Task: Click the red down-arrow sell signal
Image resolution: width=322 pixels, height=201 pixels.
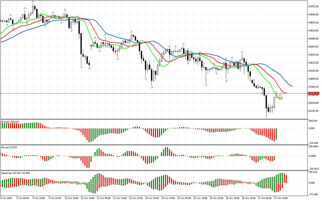Action: point(280,96)
